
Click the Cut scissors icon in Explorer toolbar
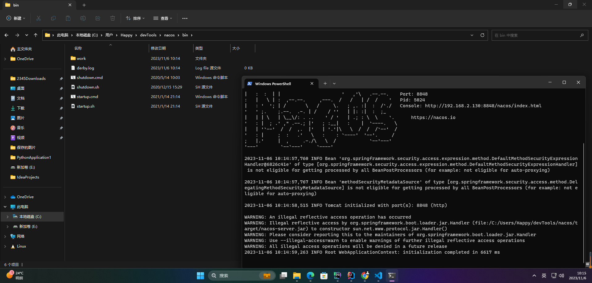(x=39, y=18)
